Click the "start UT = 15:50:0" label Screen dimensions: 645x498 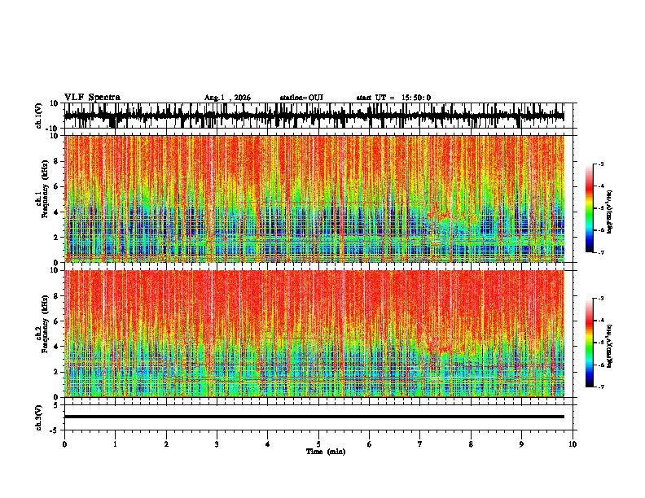click(393, 98)
